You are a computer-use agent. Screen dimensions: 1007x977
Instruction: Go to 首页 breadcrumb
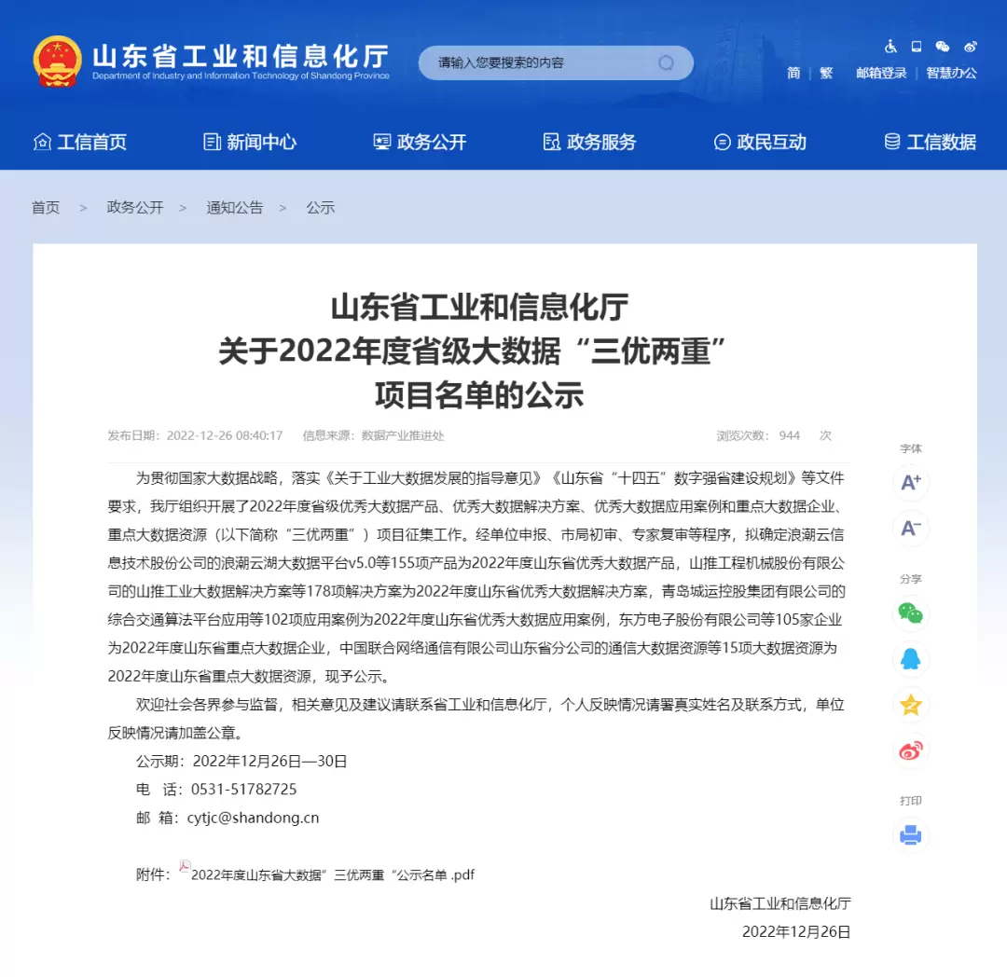click(46, 207)
